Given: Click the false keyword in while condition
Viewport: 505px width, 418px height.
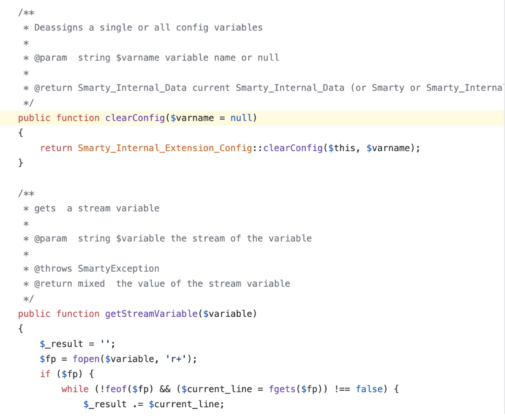Looking at the screenshot, I should 369,389.
